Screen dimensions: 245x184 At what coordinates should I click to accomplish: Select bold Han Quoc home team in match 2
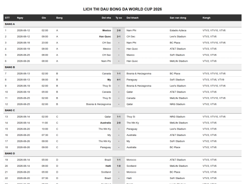click(x=105, y=37)
